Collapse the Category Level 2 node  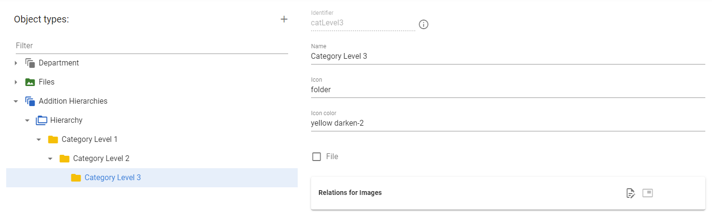tap(50, 159)
